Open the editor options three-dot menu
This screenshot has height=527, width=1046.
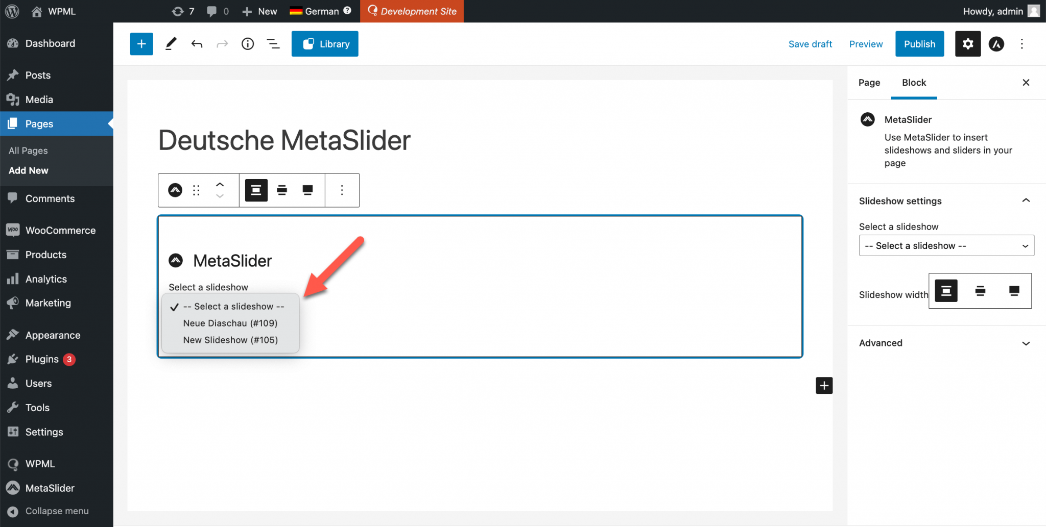pyautogui.click(x=1022, y=44)
